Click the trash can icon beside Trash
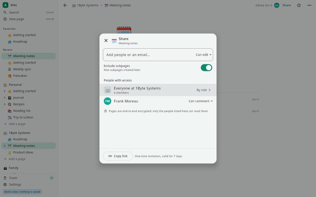 (5, 178)
